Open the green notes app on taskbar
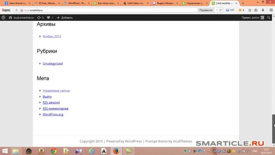The height and width of the screenshot is (155, 275). click(128, 151)
